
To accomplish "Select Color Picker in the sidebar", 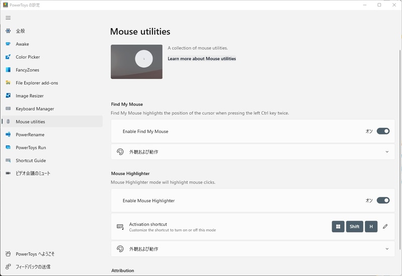I will click(x=52, y=57).
